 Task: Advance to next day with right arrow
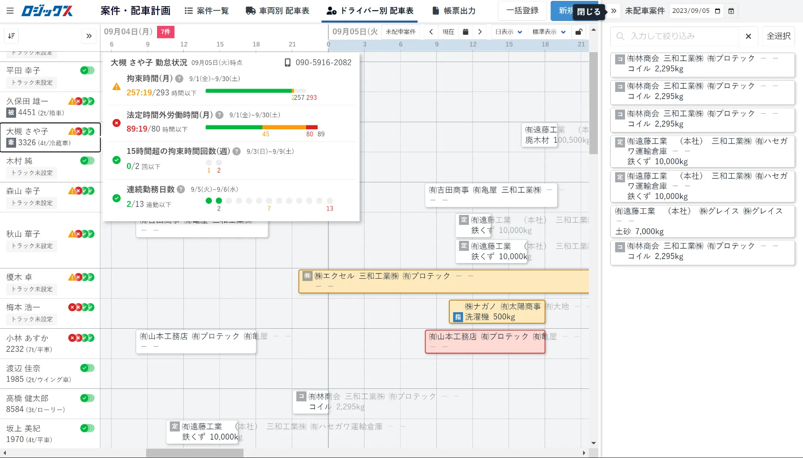coord(480,32)
